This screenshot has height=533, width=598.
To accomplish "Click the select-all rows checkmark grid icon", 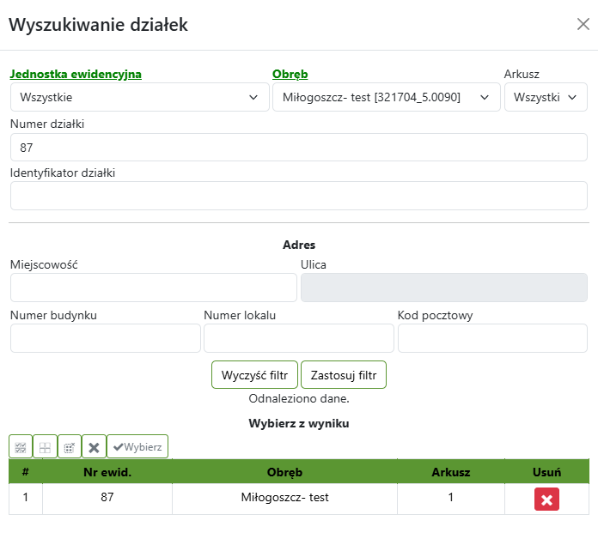I will [21, 446].
